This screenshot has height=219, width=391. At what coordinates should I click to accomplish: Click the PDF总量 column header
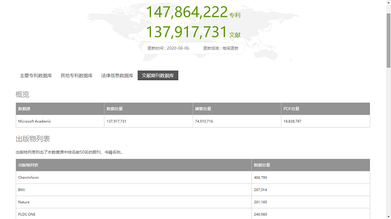click(x=326, y=109)
